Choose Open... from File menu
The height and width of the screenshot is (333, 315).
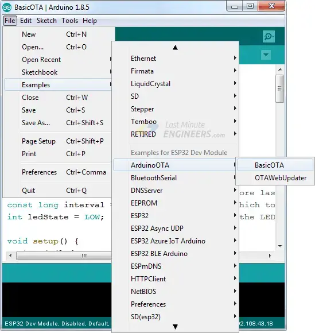pyautogui.click(x=58, y=47)
